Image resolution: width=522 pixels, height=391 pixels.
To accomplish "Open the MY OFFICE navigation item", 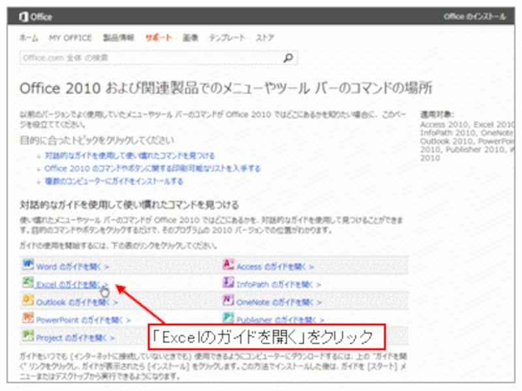I will pos(70,38).
